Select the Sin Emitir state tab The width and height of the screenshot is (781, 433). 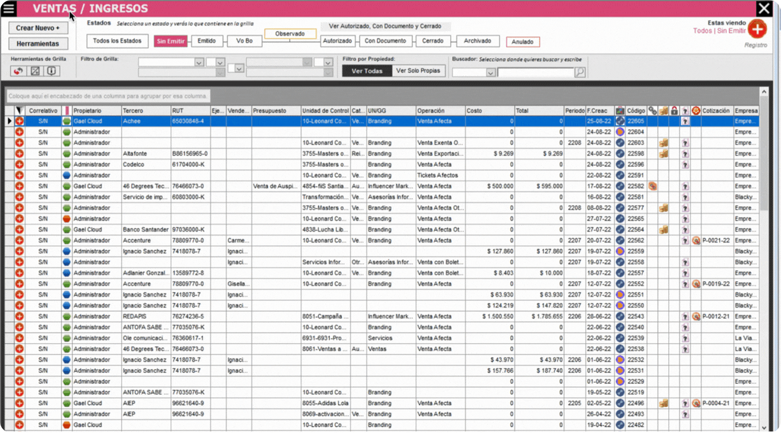pos(171,41)
